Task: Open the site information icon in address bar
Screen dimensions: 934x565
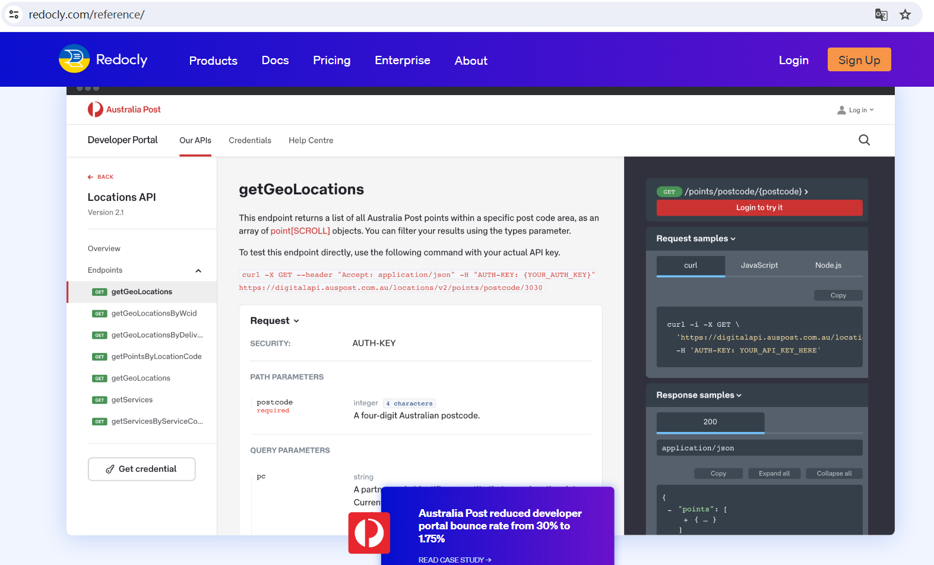Action: click(x=14, y=14)
